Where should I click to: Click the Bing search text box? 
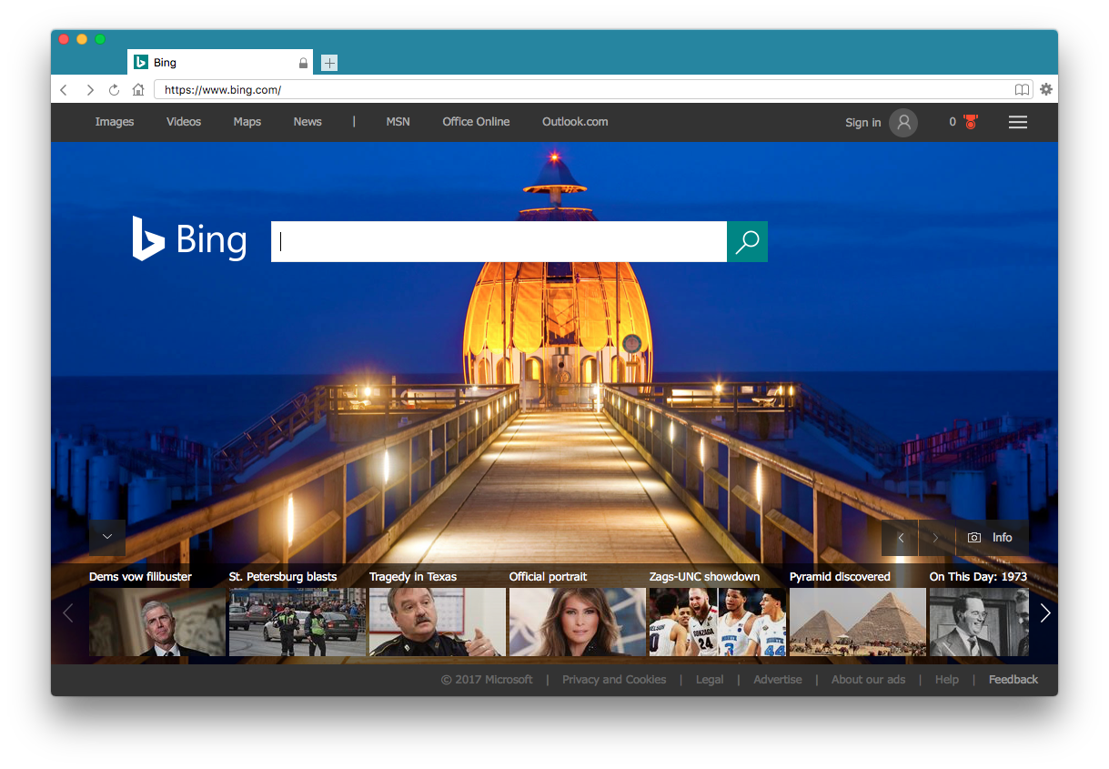499,241
